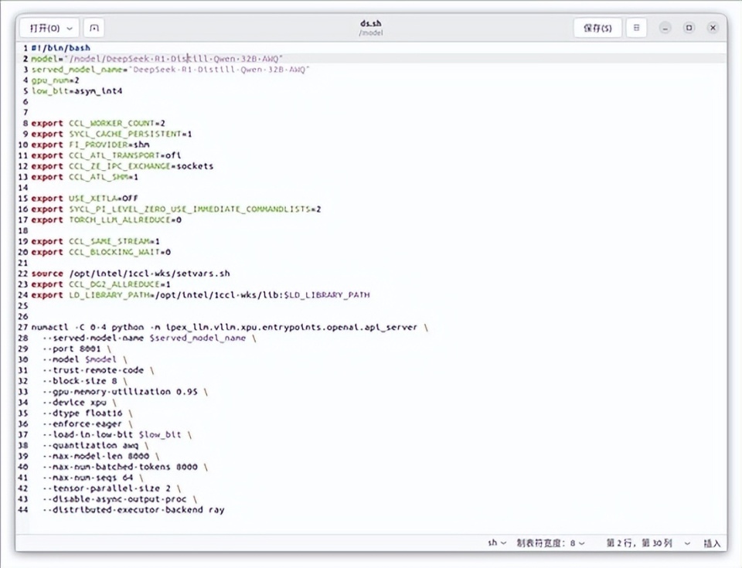
Task: Maximize the ds.sh editor window
Action: click(x=689, y=28)
